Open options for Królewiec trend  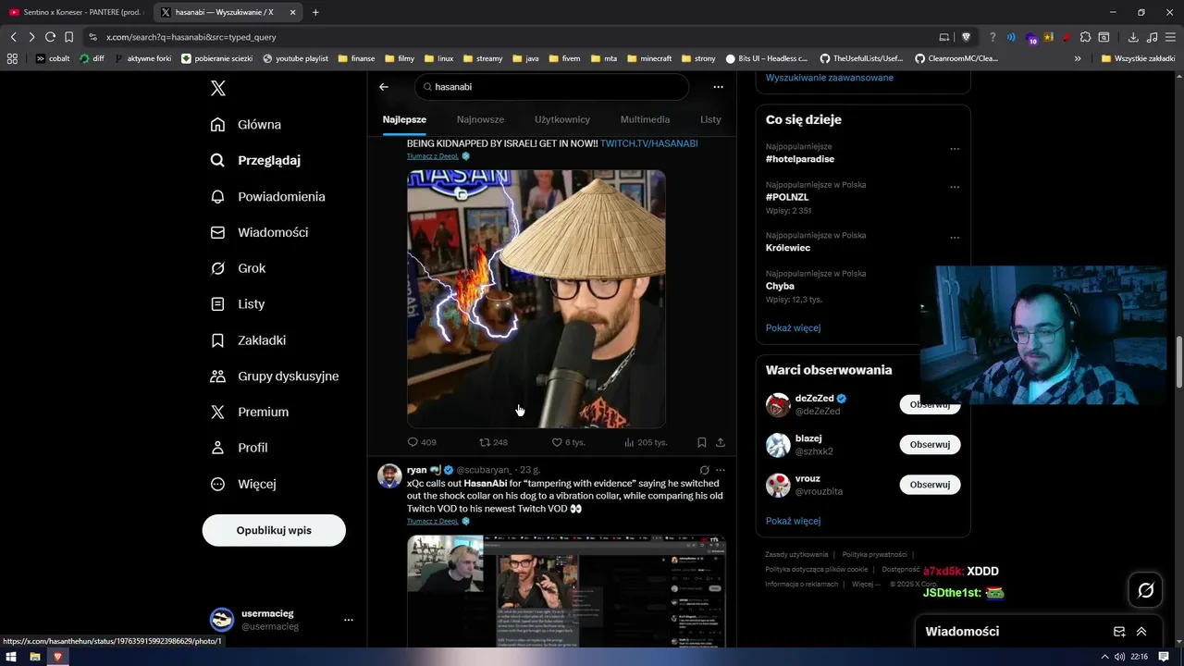click(x=955, y=238)
